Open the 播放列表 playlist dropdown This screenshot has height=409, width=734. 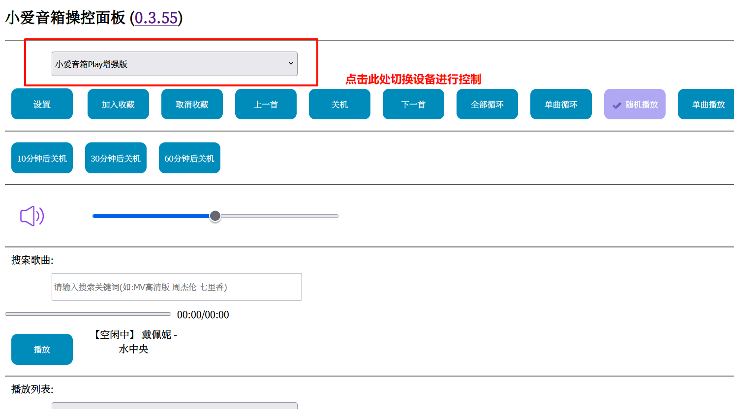click(x=174, y=406)
